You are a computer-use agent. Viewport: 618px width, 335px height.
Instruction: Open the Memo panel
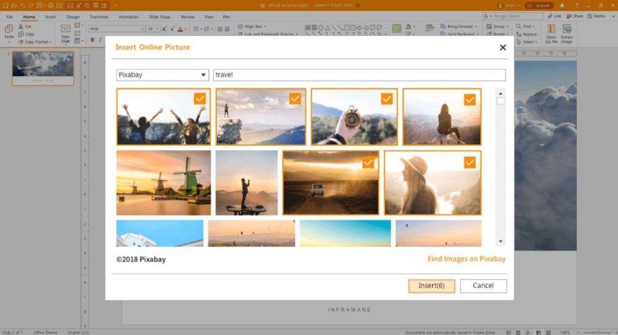coord(596,16)
